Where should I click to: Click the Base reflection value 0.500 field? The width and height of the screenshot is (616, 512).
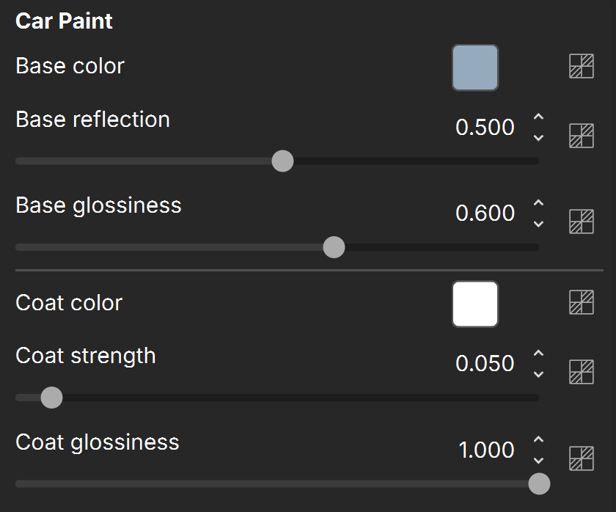click(x=485, y=128)
